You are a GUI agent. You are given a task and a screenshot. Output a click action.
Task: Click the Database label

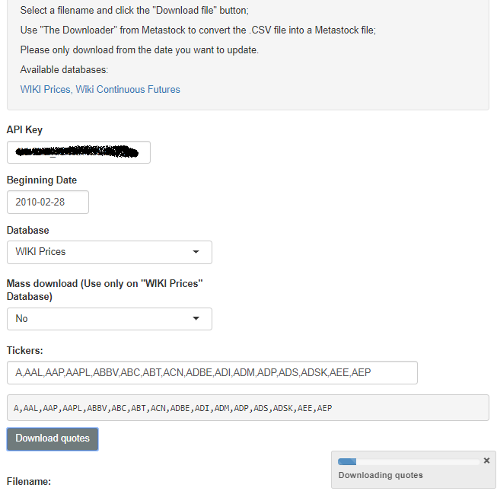tap(28, 230)
